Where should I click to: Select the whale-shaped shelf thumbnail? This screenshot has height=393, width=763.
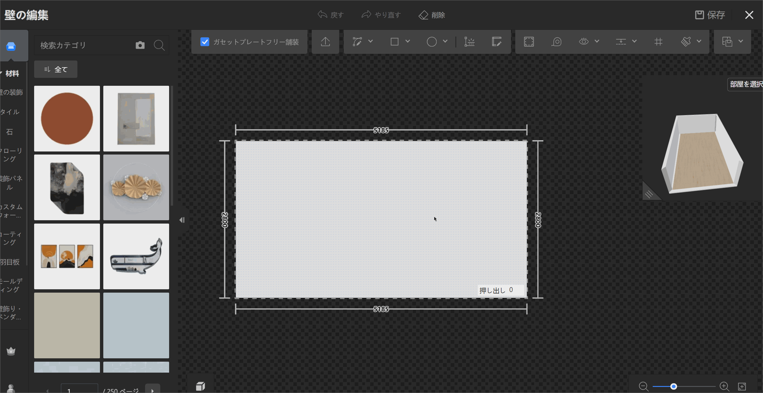coord(136,256)
